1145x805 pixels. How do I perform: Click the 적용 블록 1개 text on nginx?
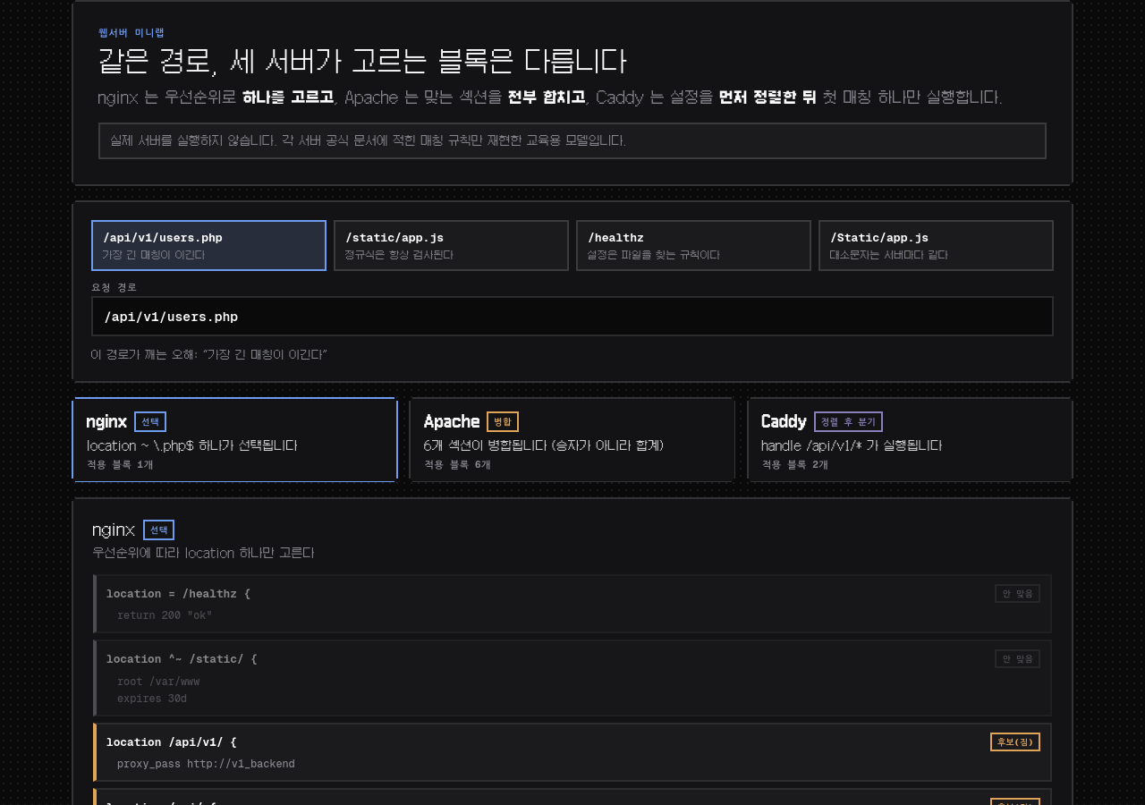pos(120,464)
